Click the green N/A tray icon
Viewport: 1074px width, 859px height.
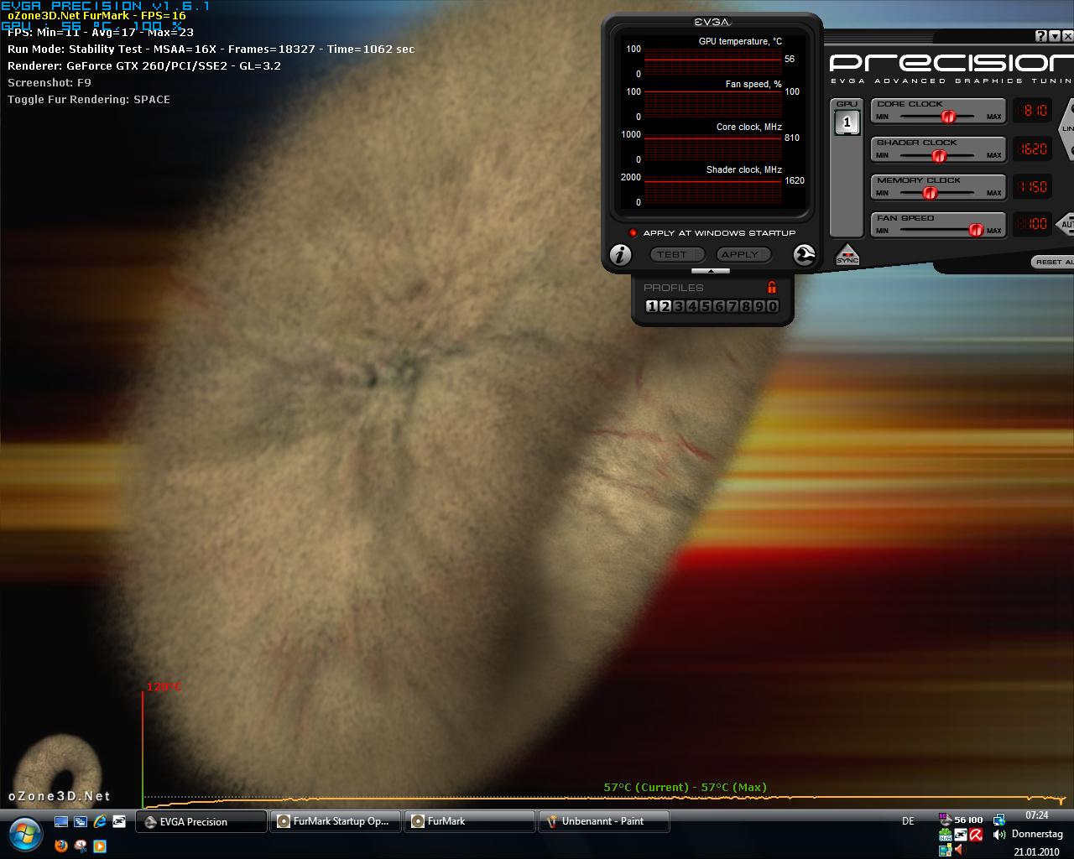click(946, 835)
